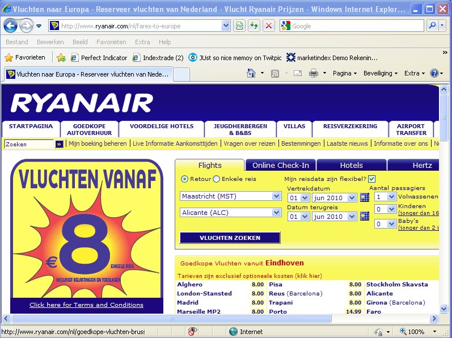Open the 100% zoom level control
This screenshot has height=338, width=452.
[417, 332]
